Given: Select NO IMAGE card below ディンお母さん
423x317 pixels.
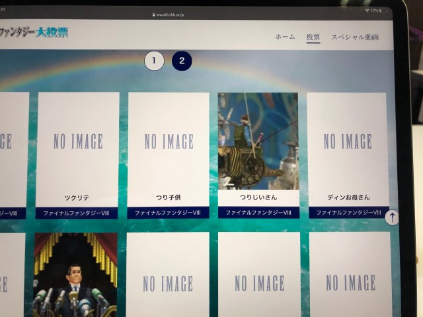Looking at the screenshot, I should (350, 277).
